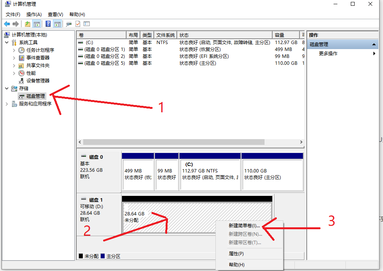Click the Up one level folder icon

tap(28, 24)
